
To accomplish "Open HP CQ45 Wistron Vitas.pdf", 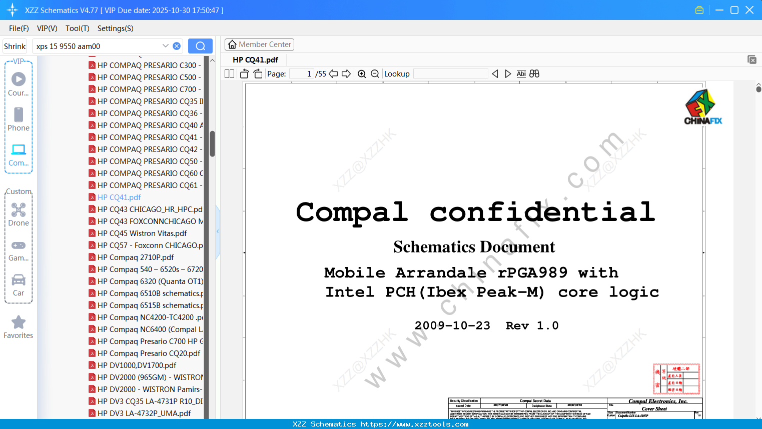I will [x=138, y=233].
